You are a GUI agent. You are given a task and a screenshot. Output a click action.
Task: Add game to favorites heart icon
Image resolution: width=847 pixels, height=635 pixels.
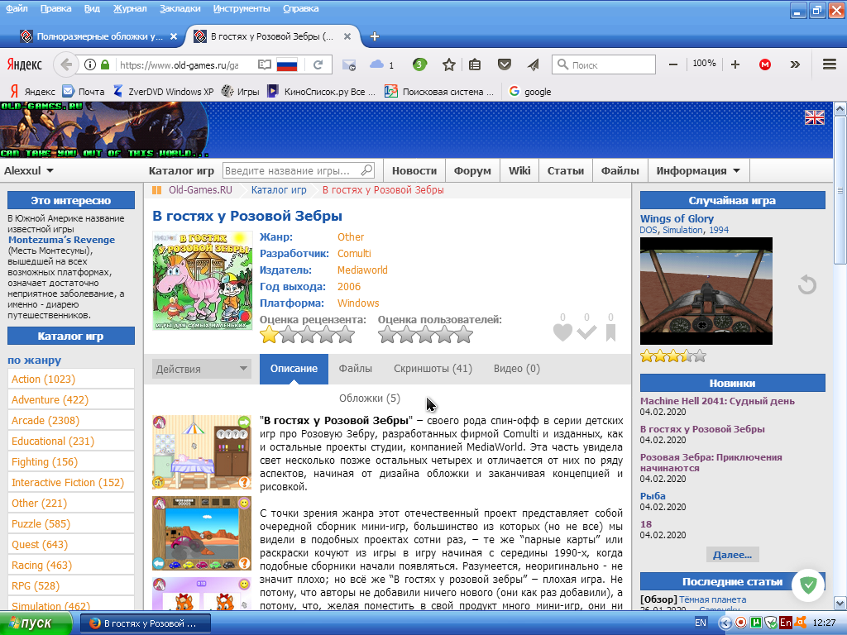[562, 332]
